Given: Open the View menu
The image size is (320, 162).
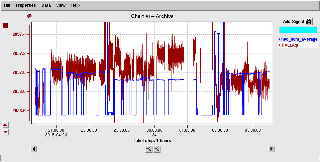Looking at the screenshot, I should (x=61, y=5).
